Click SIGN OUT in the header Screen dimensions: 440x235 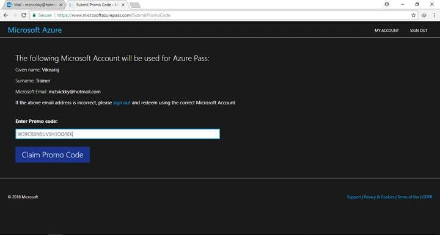(x=419, y=31)
